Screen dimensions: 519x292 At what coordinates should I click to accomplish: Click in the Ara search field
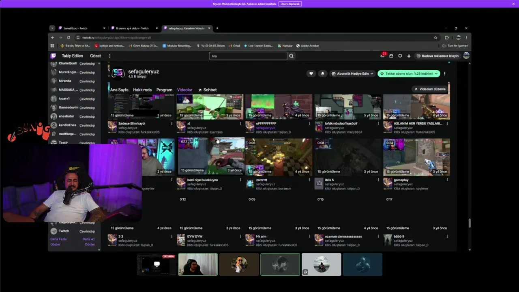click(x=248, y=56)
